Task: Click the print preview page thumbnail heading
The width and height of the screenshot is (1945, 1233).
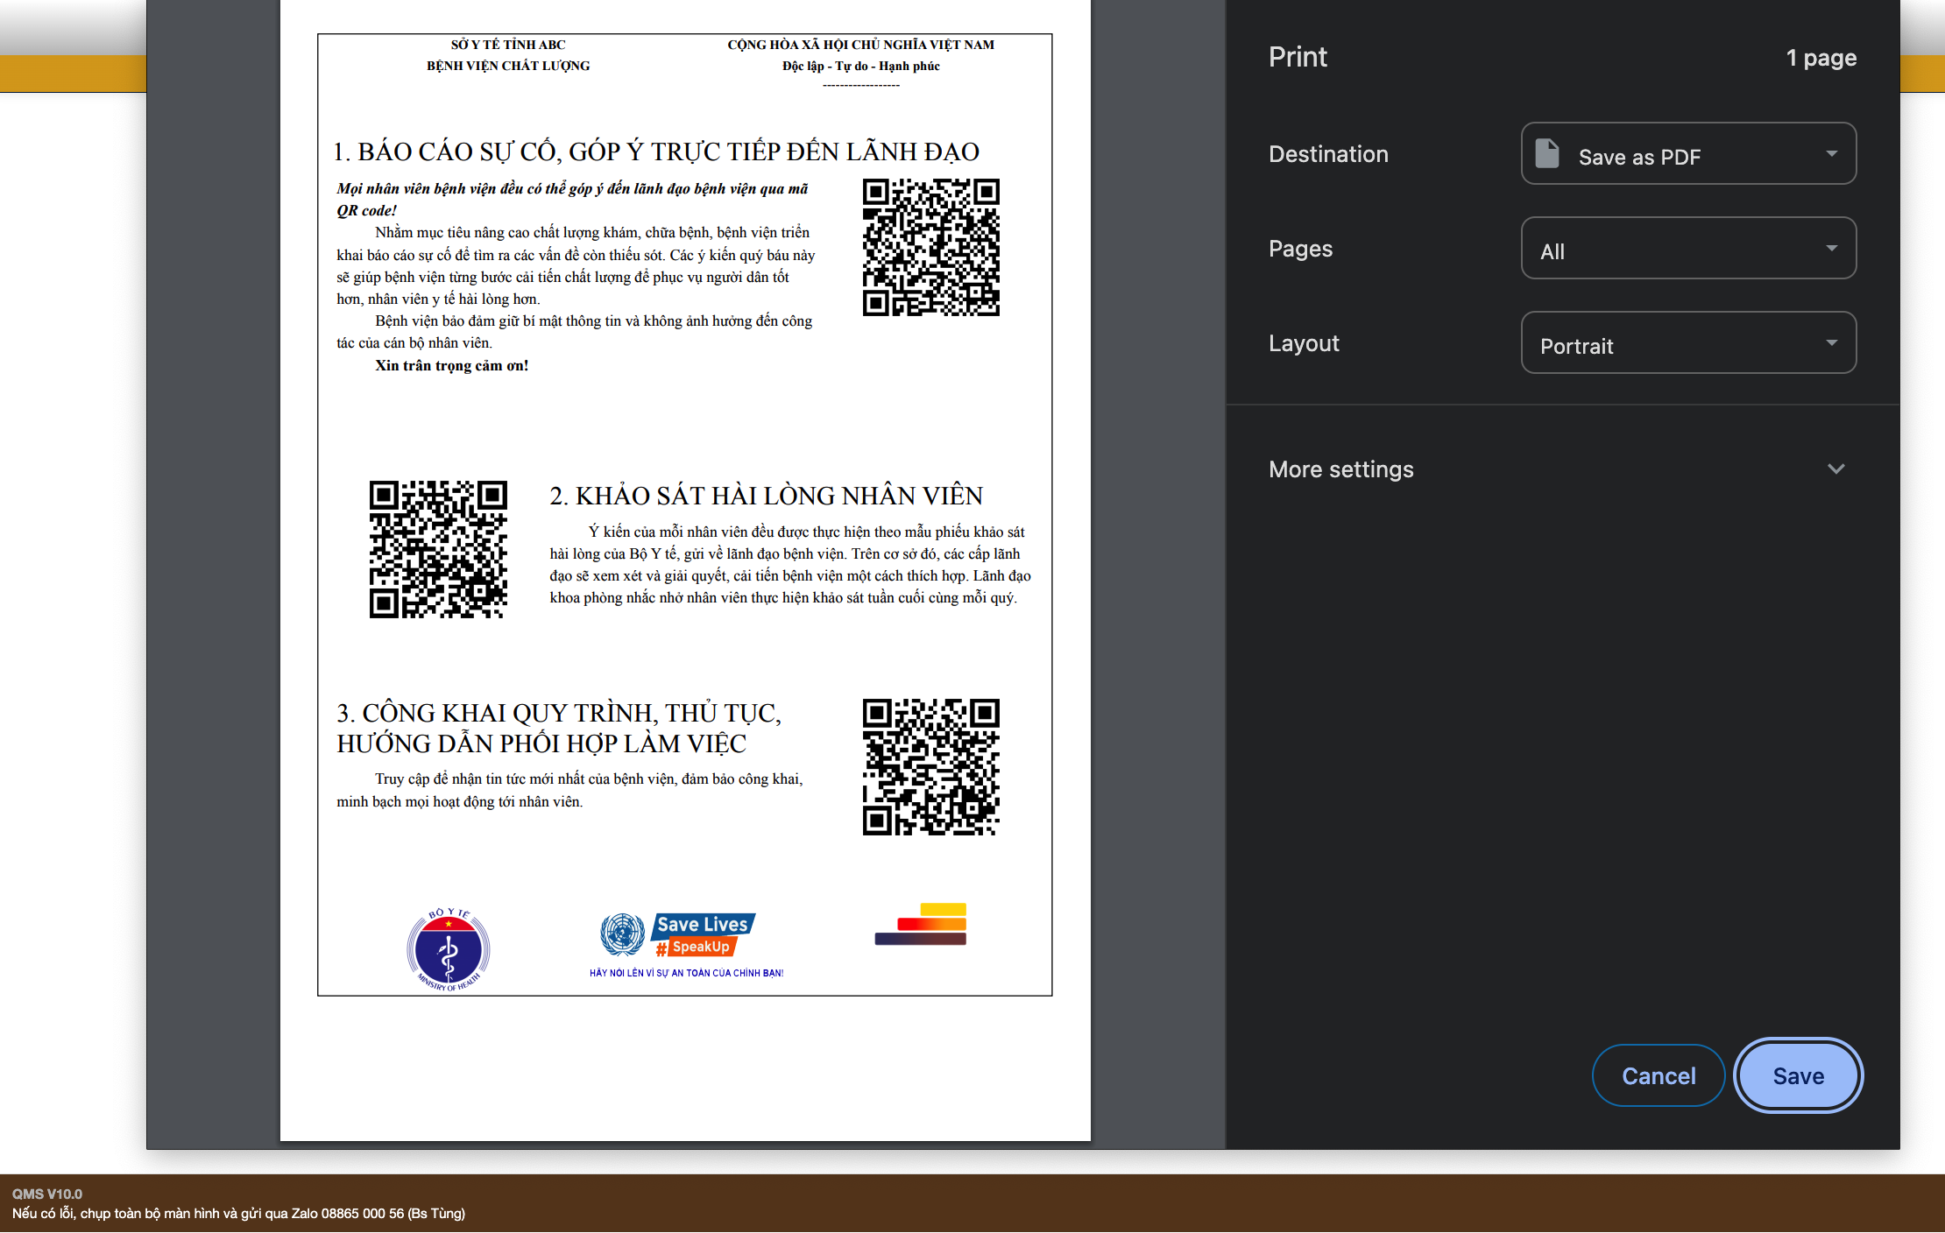Action: [655, 151]
